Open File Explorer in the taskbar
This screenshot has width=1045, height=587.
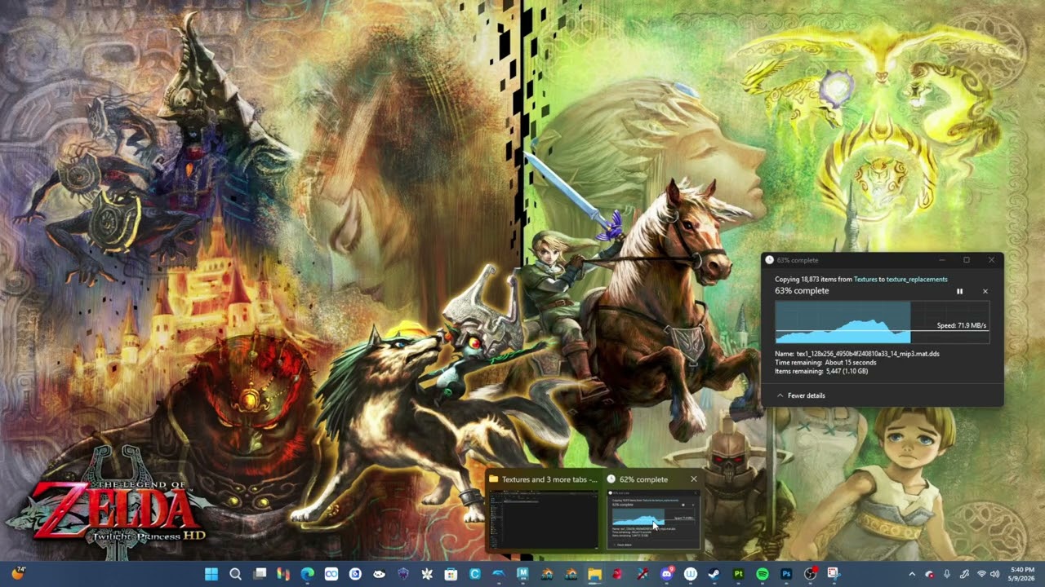click(x=594, y=574)
